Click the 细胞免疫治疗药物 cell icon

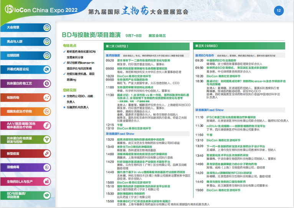pos(47,112)
